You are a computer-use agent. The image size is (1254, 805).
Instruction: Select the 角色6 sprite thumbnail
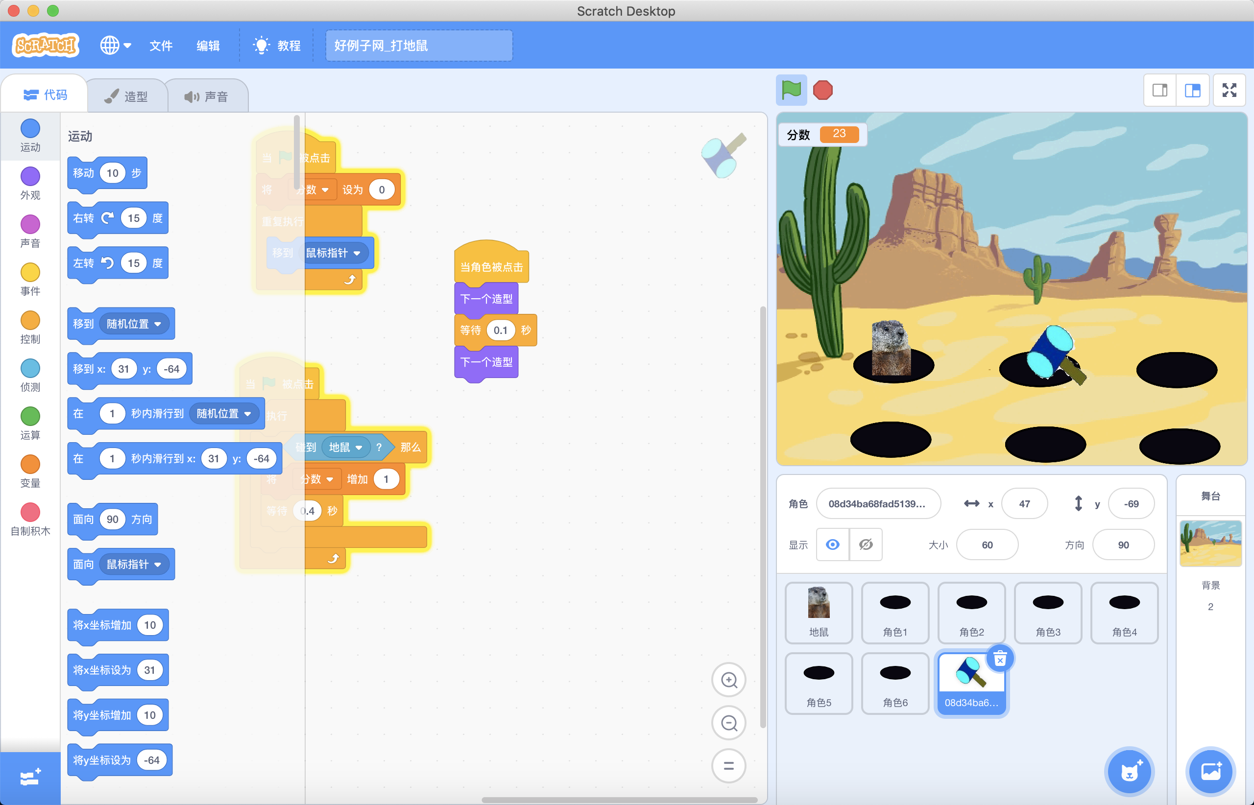click(x=895, y=683)
